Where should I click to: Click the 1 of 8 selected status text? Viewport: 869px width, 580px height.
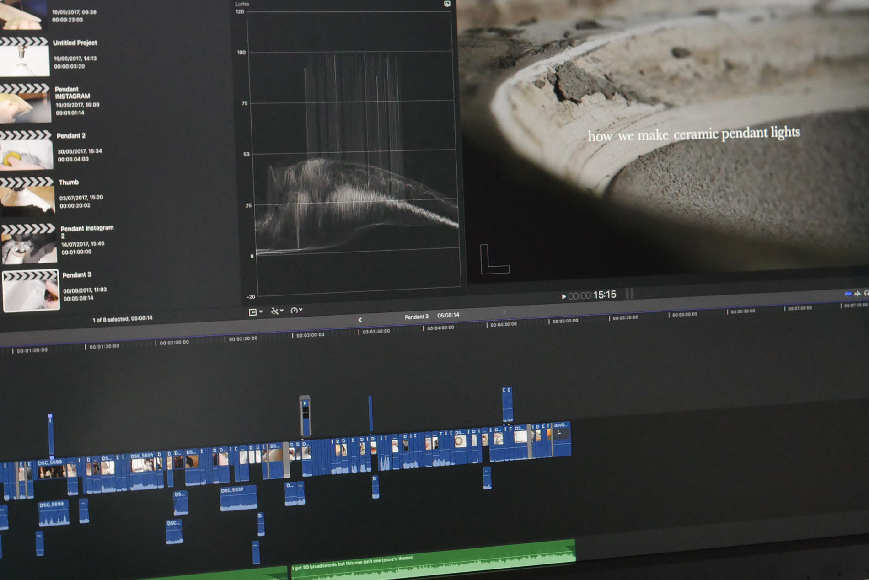pos(122,319)
